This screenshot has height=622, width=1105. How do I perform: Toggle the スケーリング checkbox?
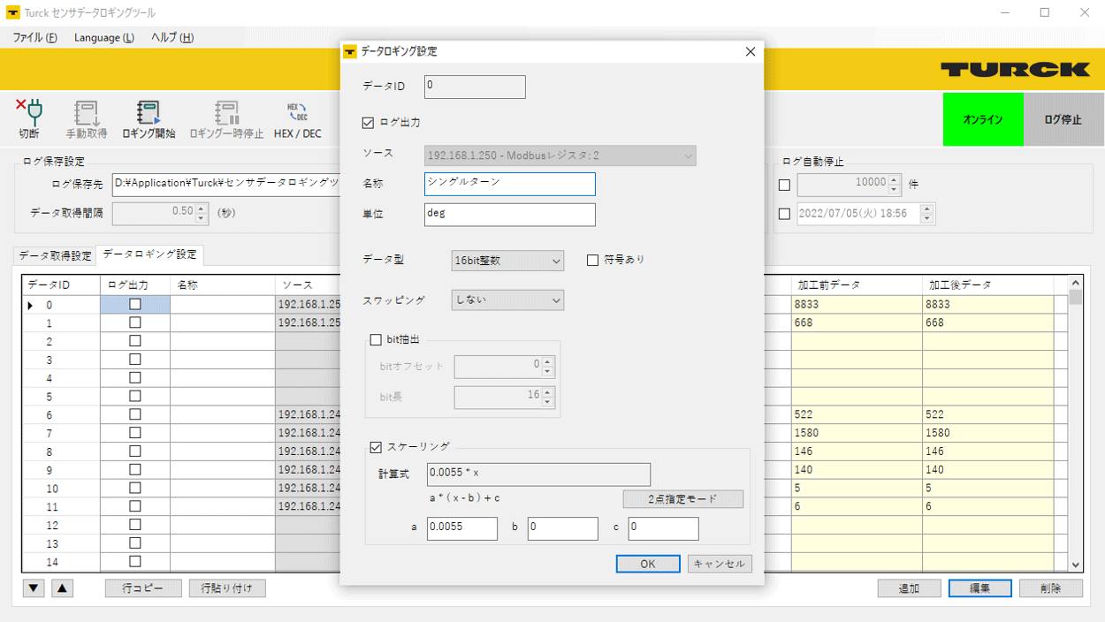coord(376,447)
